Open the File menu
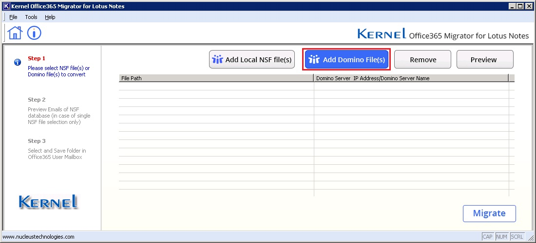The height and width of the screenshot is (243, 536). pos(13,17)
